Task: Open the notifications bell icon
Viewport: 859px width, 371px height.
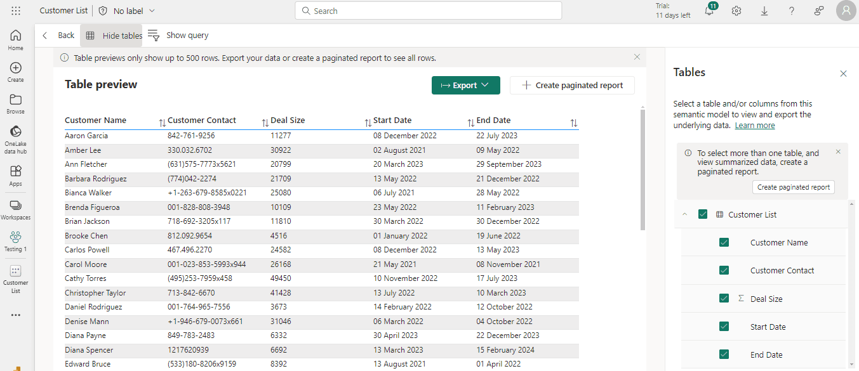Action: tap(709, 11)
